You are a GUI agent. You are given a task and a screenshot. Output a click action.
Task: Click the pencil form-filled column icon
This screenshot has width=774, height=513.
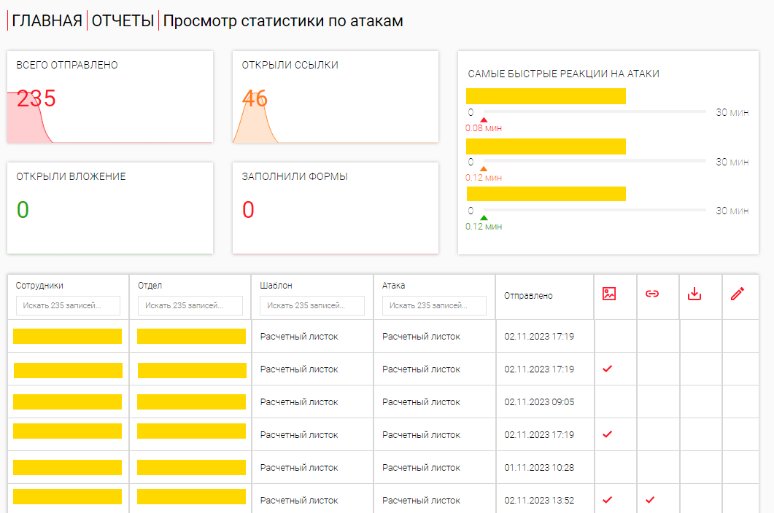pos(738,294)
